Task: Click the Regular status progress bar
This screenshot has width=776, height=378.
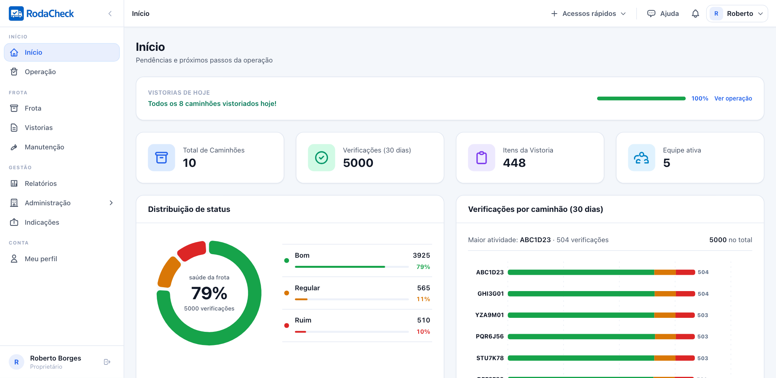Action: 352,299
